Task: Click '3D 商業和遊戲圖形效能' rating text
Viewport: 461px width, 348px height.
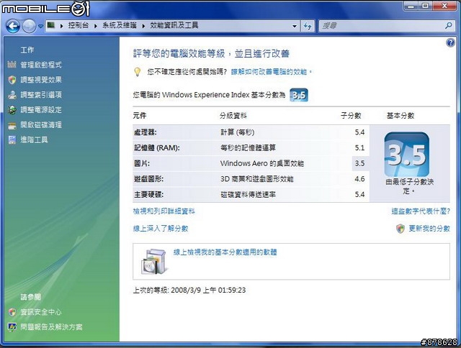Action: click(x=256, y=179)
